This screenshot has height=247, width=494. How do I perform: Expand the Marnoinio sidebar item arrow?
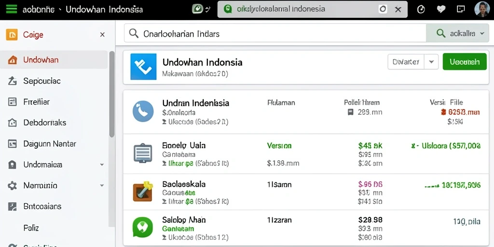pos(102,186)
